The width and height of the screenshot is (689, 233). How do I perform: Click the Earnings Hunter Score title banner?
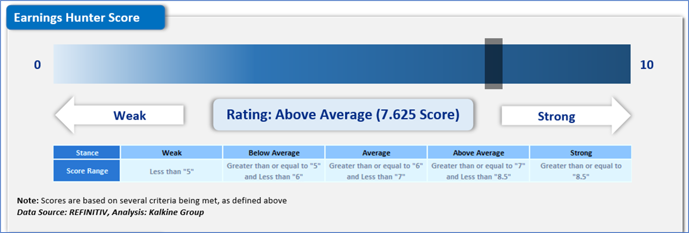(x=86, y=17)
